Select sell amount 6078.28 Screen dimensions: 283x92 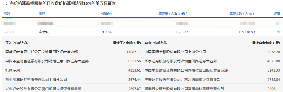tap(274, 52)
